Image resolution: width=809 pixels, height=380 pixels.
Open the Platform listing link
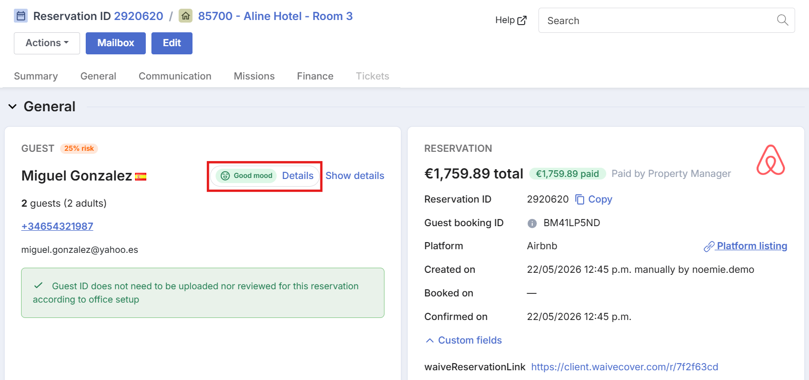[x=745, y=246]
